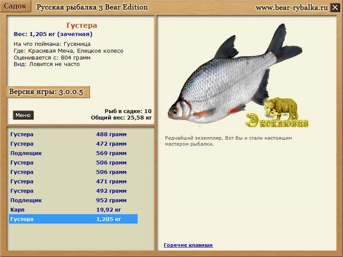Click the Версия игры 3.0.0.5 banner

point(48,93)
